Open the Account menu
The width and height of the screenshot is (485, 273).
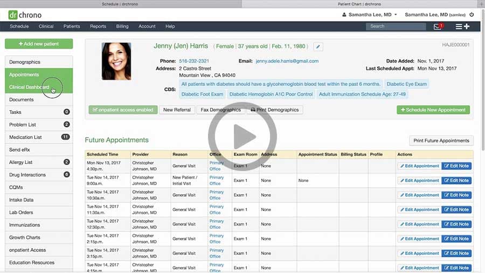tap(147, 26)
